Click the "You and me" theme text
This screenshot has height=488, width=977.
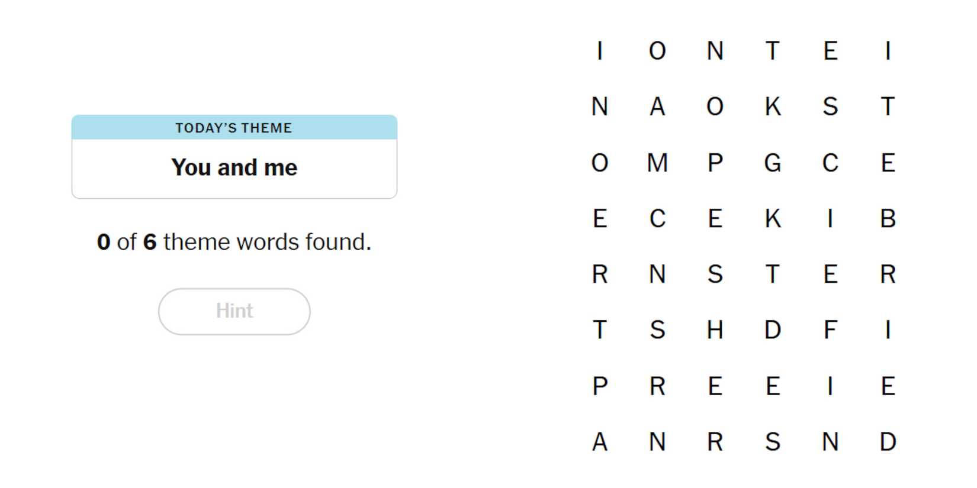point(234,167)
